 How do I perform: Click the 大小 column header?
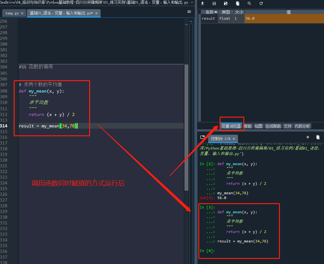click(x=239, y=12)
